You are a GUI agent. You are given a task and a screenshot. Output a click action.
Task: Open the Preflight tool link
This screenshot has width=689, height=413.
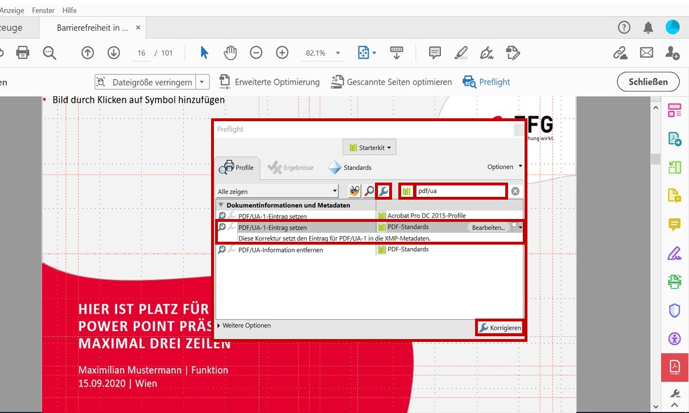pyautogui.click(x=486, y=82)
